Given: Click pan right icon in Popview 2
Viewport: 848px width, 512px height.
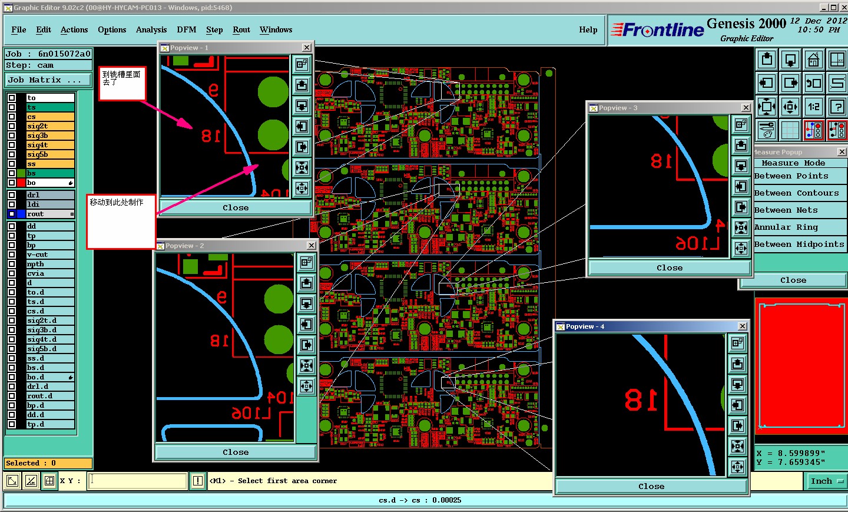Looking at the screenshot, I should [306, 345].
